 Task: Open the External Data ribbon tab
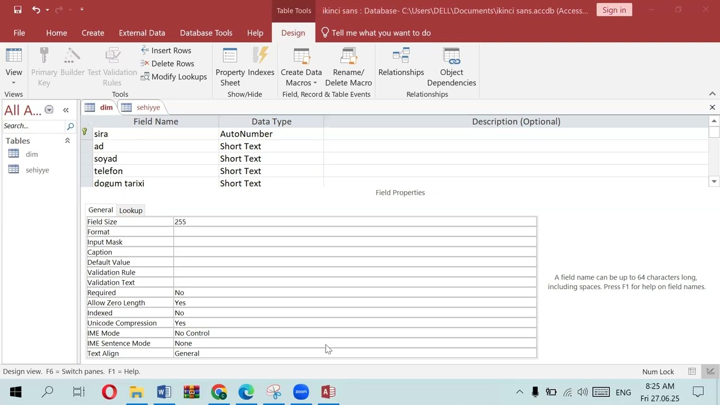tap(142, 33)
